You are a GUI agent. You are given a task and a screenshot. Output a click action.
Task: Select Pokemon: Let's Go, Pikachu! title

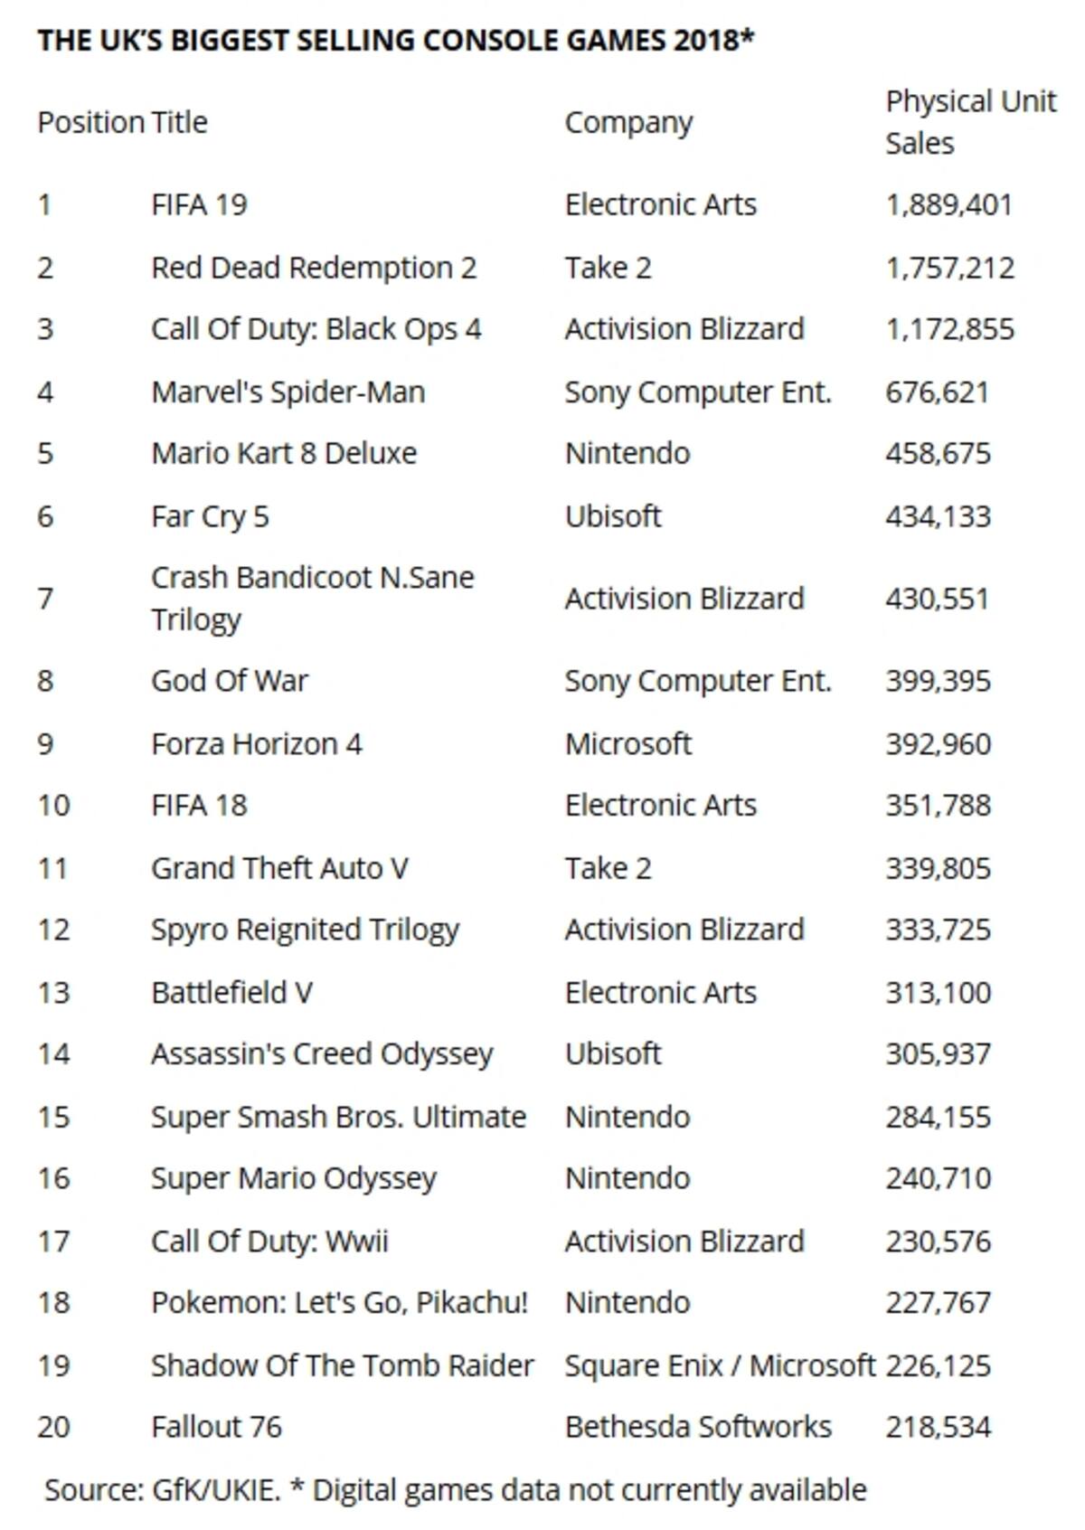coord(339,1303)
